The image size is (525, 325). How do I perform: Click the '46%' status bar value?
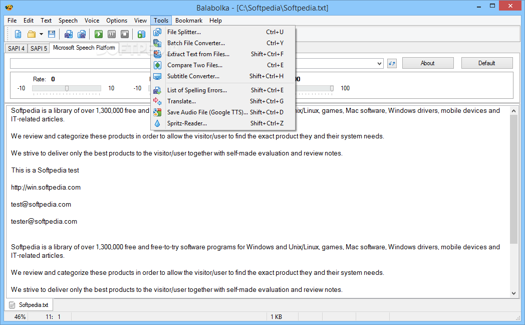point(20,317)
